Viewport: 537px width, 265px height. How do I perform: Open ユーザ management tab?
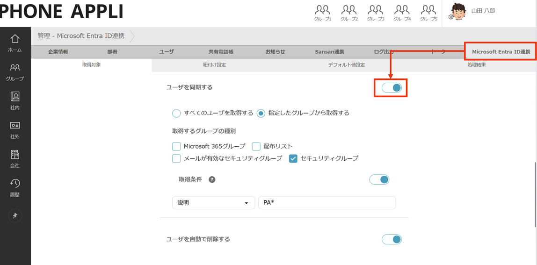click(x=167, y=52)
